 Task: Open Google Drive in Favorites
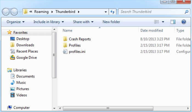27,57
